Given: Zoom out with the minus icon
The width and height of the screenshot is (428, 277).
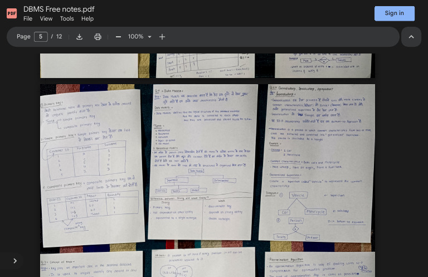Looking at the screenshot, I should point(118,37).
